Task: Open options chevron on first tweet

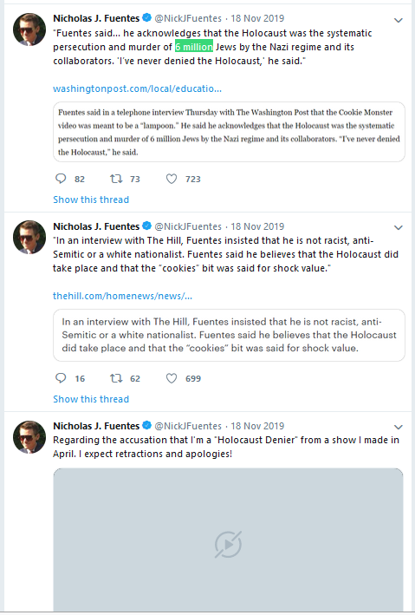Action: click(399, 20)
